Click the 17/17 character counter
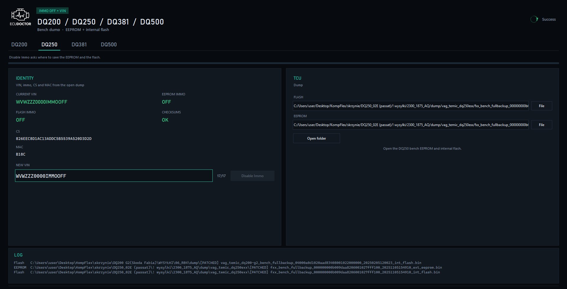The height and width of the screenshot is (289, 567). tap(221, 176)
